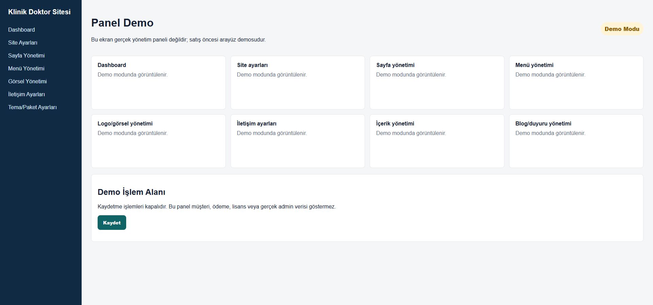Click Görsel Yönetimi in the sidebar
653x305 pixels.
pyautogui.click(x=28, y=81)
